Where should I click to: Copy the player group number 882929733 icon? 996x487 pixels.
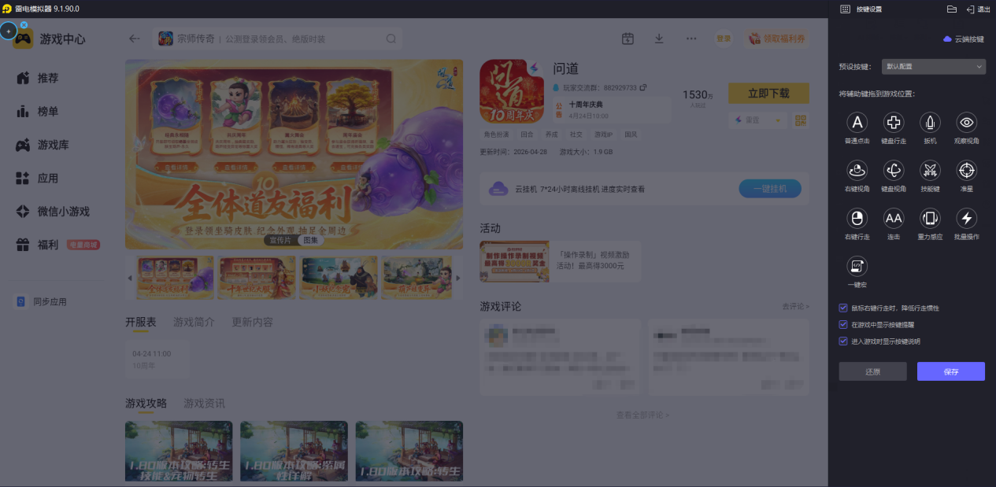pos(643,87)
